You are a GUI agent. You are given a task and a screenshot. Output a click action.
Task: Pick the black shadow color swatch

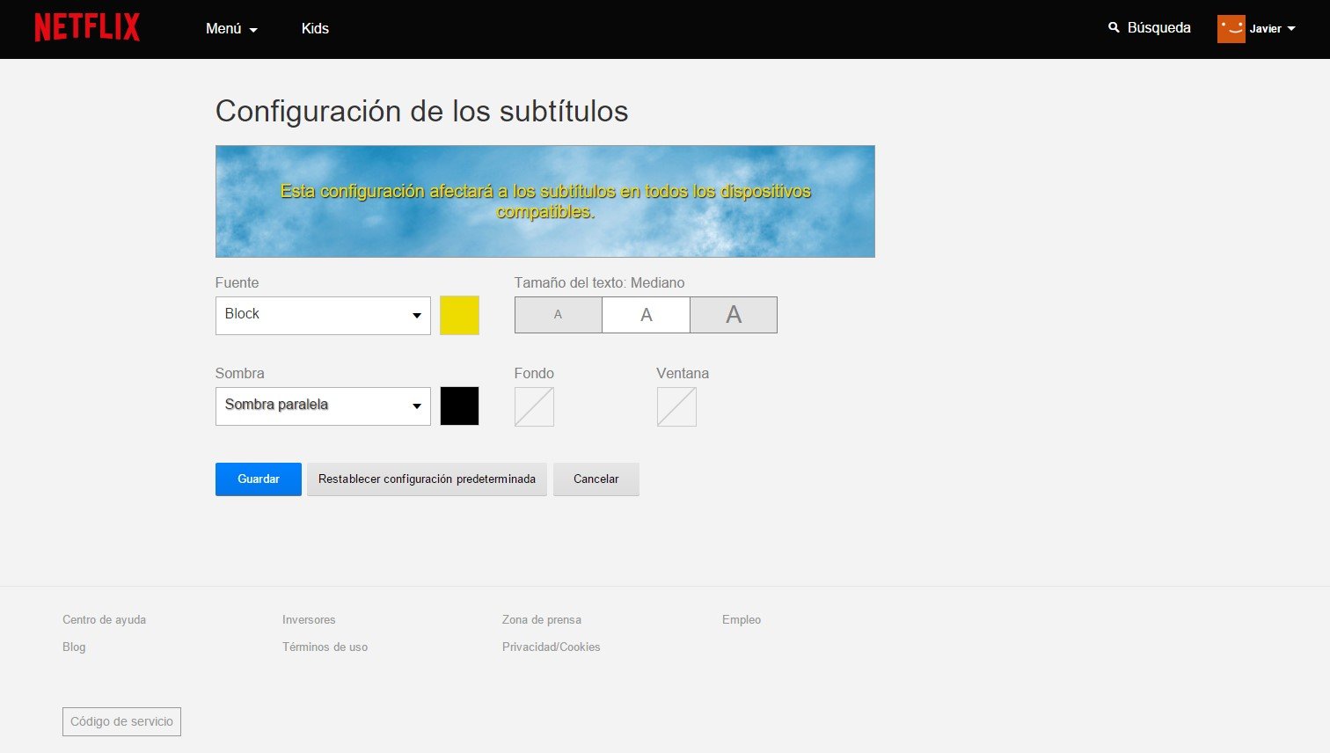pyautogui.click(x=459, y=406)
